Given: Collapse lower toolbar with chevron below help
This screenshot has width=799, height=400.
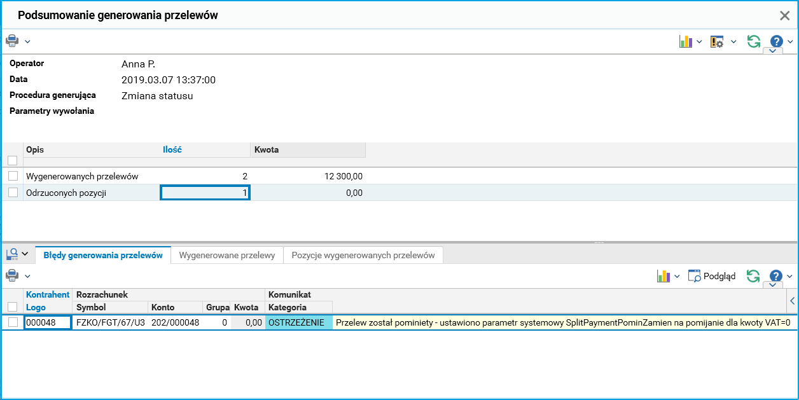Looking at the screenshot, I should pos(772,286).
